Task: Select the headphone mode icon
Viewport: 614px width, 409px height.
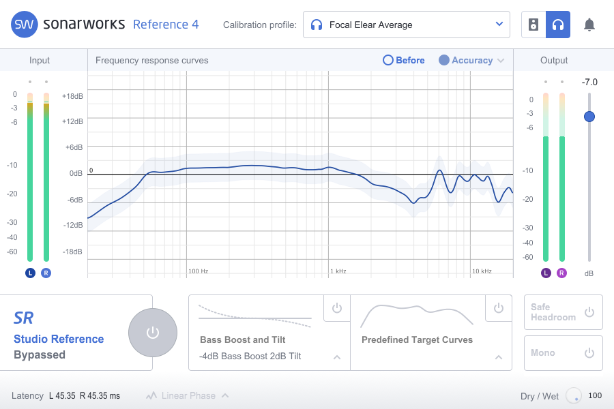Action: 558,25
